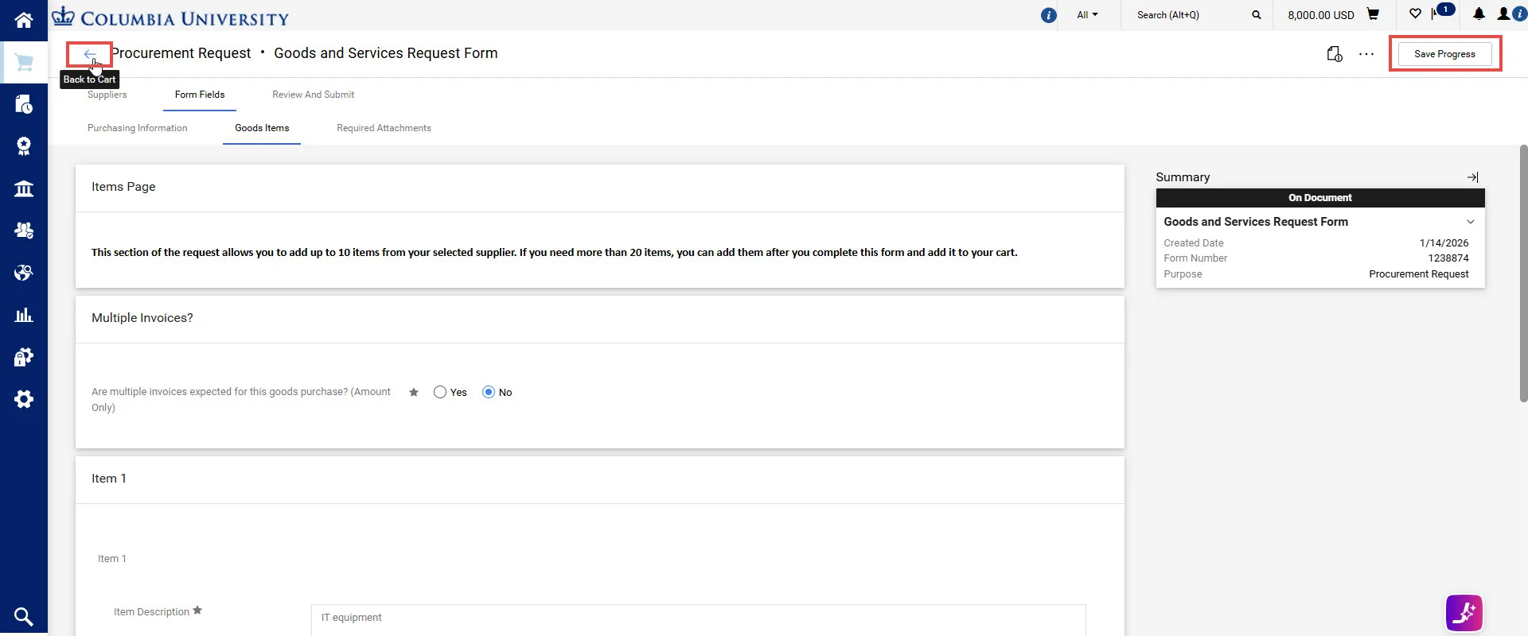
Task: Open the shopping cart sidebar icon
Action: (24, 62)
